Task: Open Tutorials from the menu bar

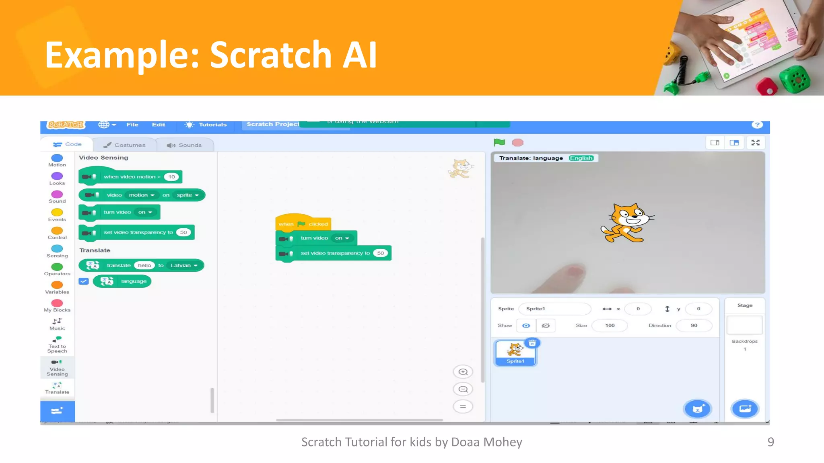Action: point(206,125)
